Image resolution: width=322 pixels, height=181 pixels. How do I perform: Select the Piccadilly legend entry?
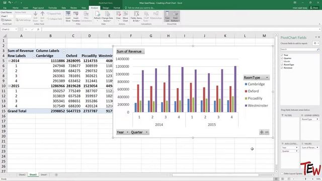coord(254,99)
